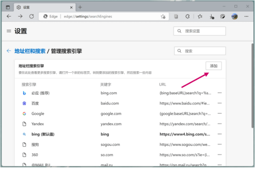Open a new tab with plus button

[81, 7]
